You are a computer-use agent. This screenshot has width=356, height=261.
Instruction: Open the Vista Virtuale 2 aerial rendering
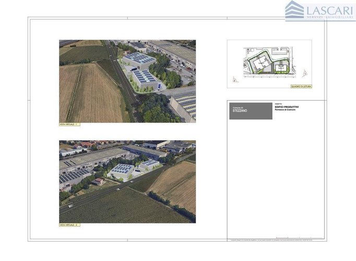(127, 181)
